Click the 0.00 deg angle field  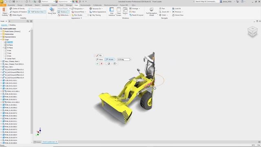(123, 60)
